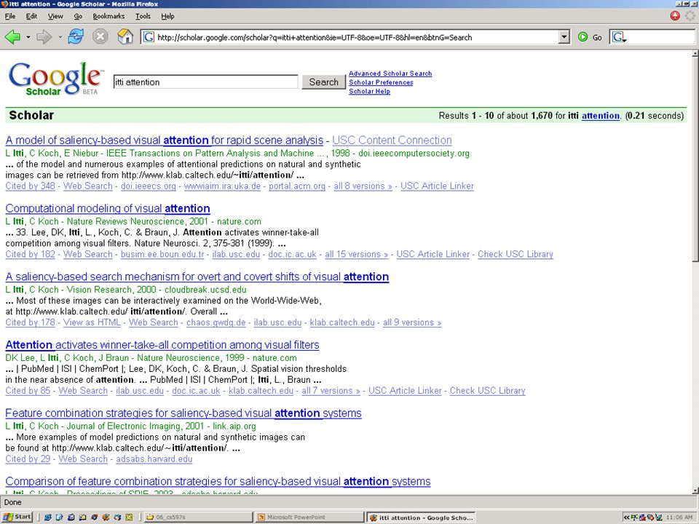Image resolution: width=699 pixels, height=524 pixels.
Task: Open the Bookmarks menu
Action: tap(108, 16)
